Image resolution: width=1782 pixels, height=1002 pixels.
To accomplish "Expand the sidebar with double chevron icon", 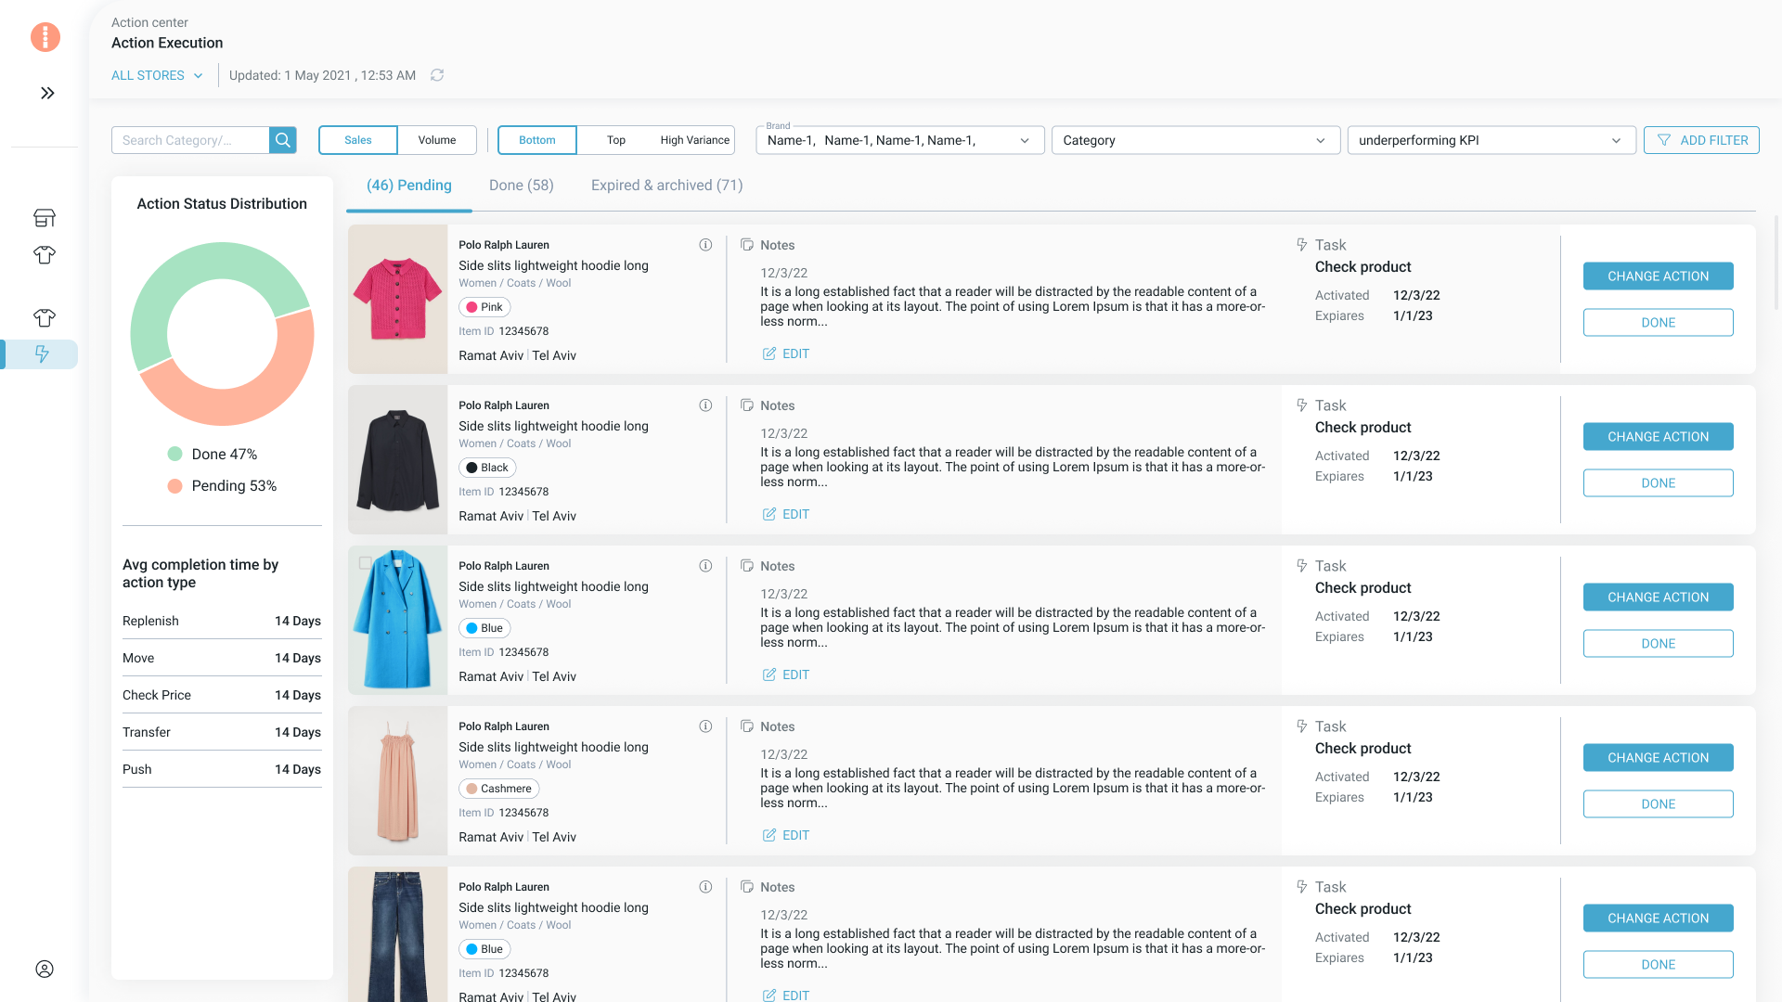I will click(47, 93).
